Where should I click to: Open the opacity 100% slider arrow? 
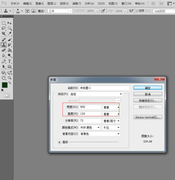point(97,11)
